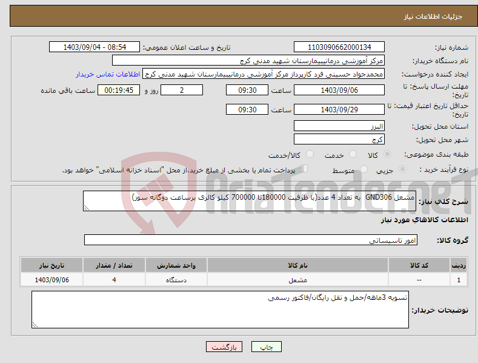Click the request creator name field

coord(264,74)
